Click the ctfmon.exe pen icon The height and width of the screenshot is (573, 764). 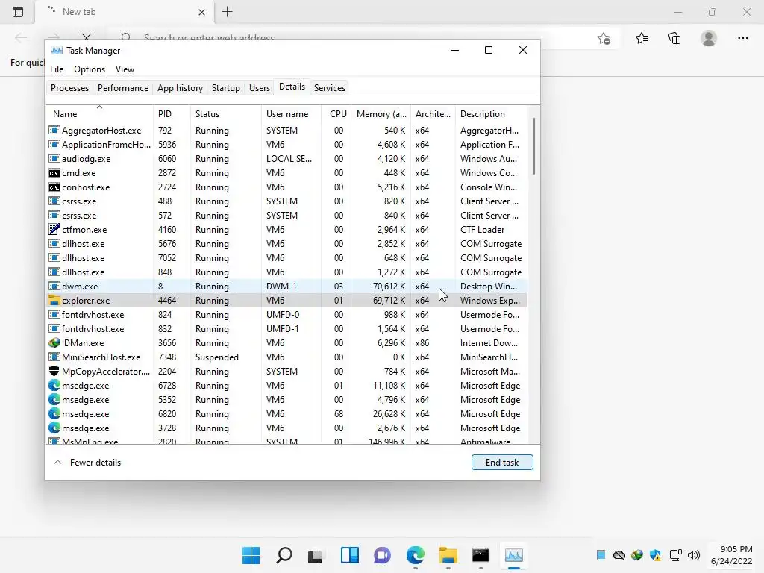click(x=54, y=230)
